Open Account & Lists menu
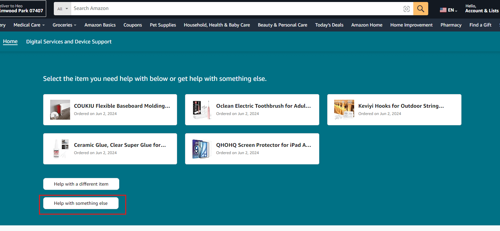The height and width of the screenshot is (231, 500). (482, 9)
